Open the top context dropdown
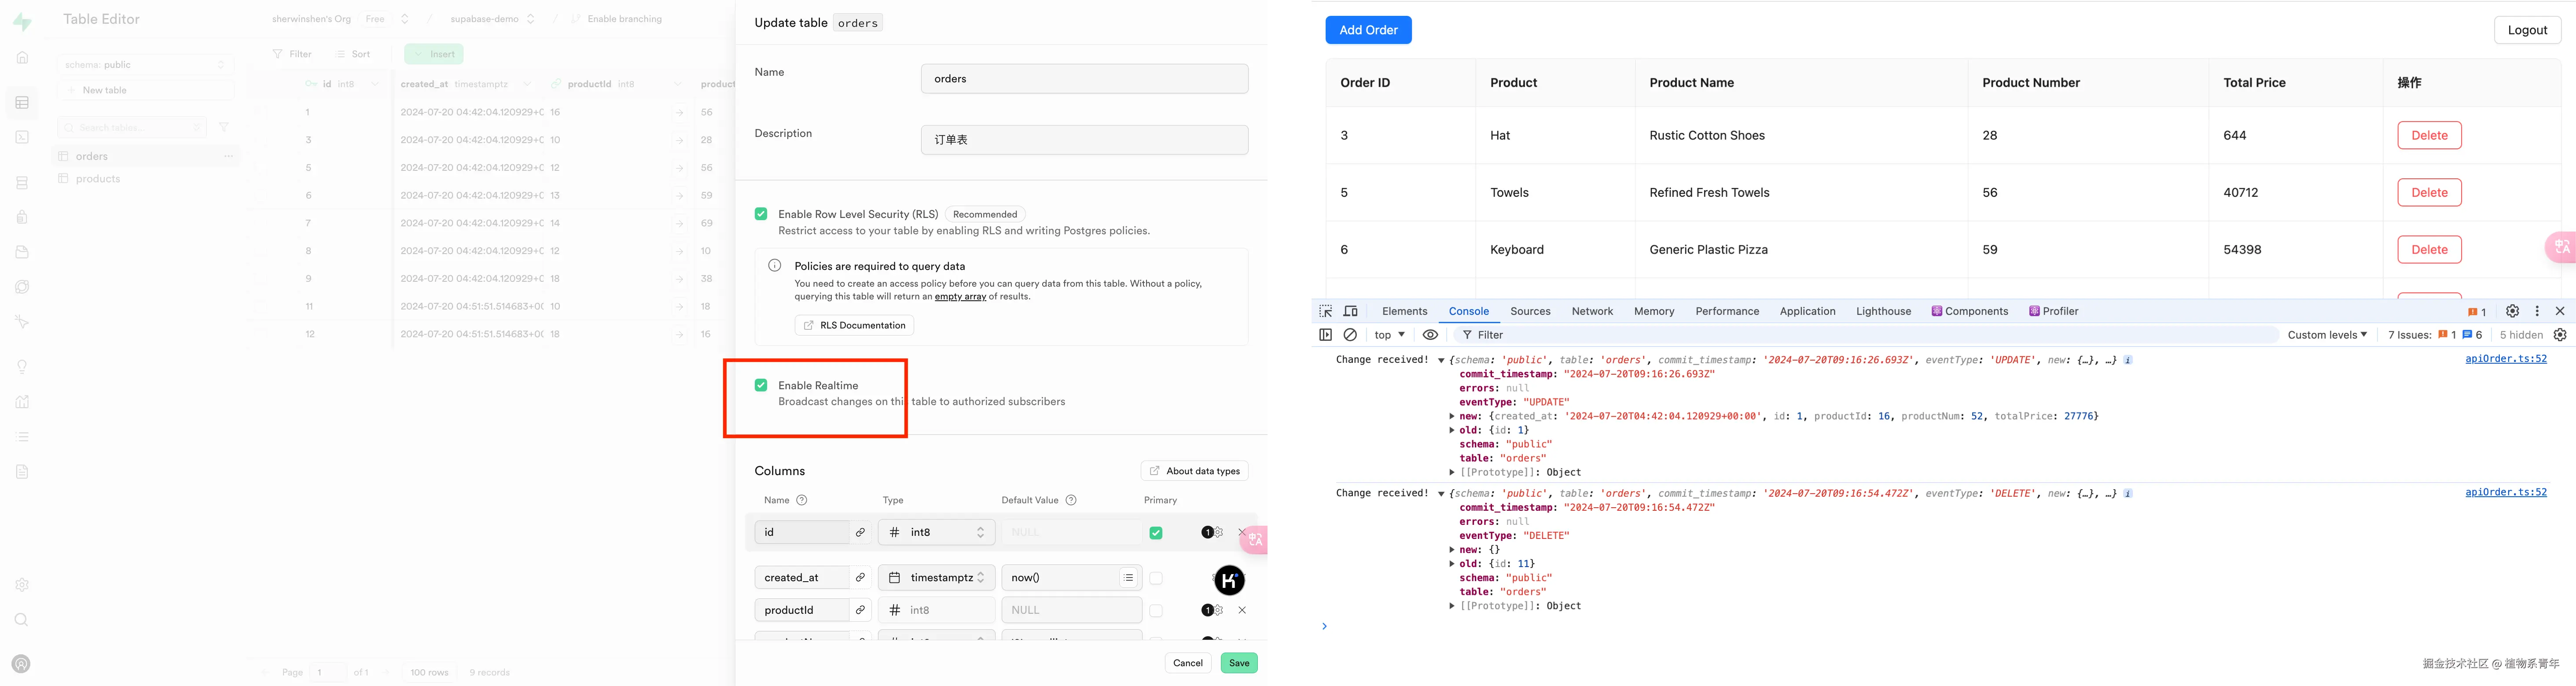This screenshot has height=686, width=2576. pos(1390,335)
